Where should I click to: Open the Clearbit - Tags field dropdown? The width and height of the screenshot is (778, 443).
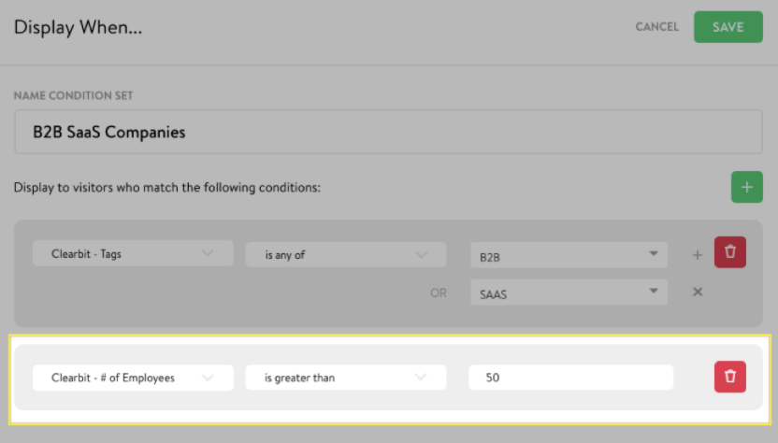[x=133, y=253]
